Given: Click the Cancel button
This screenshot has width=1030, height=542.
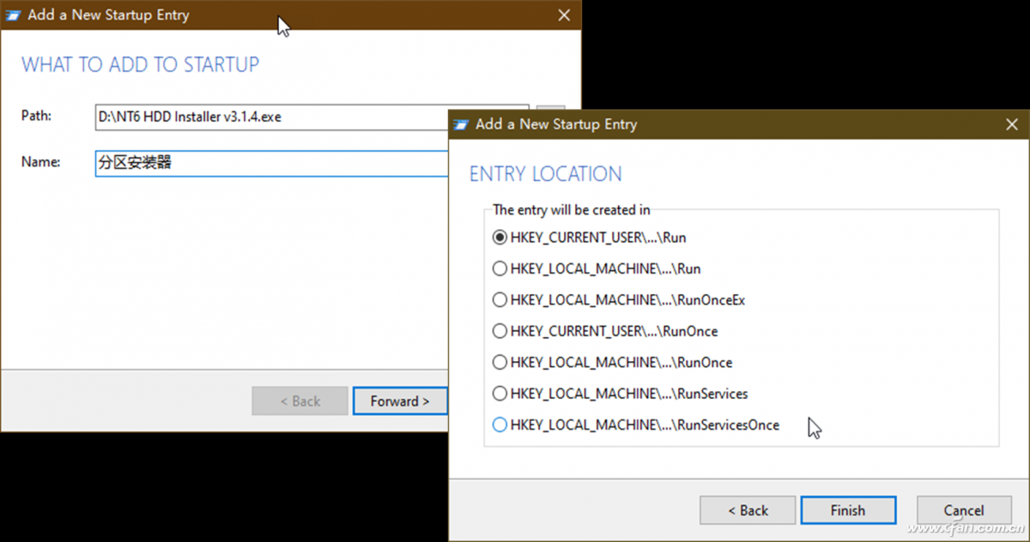Looking at the screenshot, I should (x=963, y=510).
